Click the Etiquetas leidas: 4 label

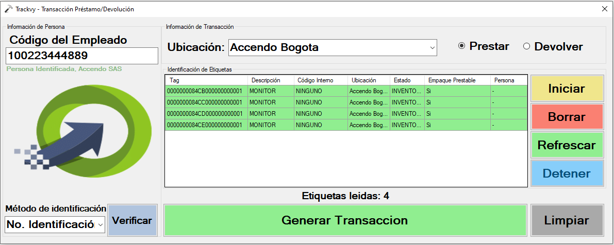345,196
